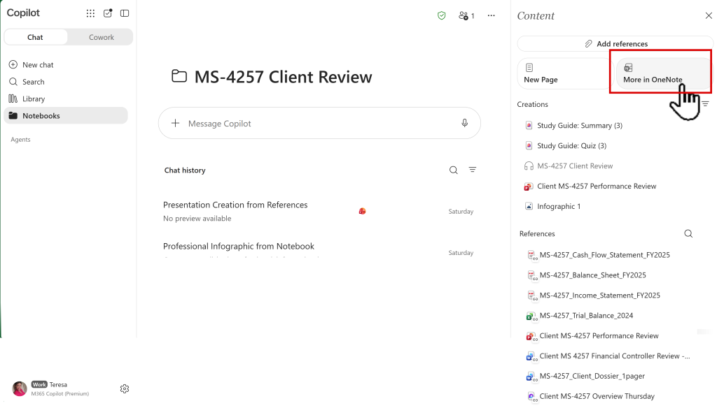Open MS-4257_Client_Dossier_1pager reference
717x408 pixels.
coord(592,376)
